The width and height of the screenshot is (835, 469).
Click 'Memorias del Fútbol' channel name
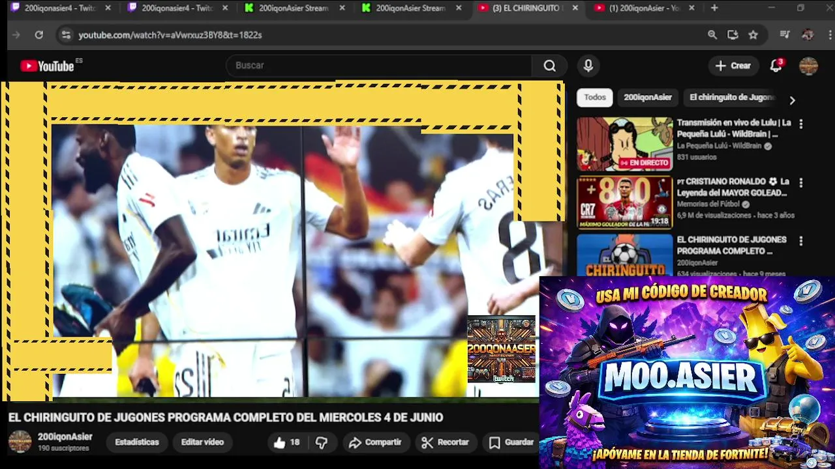pyautogui.click(x=708, y=205)
